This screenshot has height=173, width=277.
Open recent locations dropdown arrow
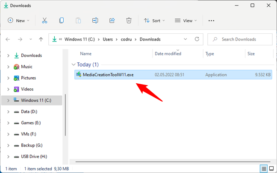(30, 39)
